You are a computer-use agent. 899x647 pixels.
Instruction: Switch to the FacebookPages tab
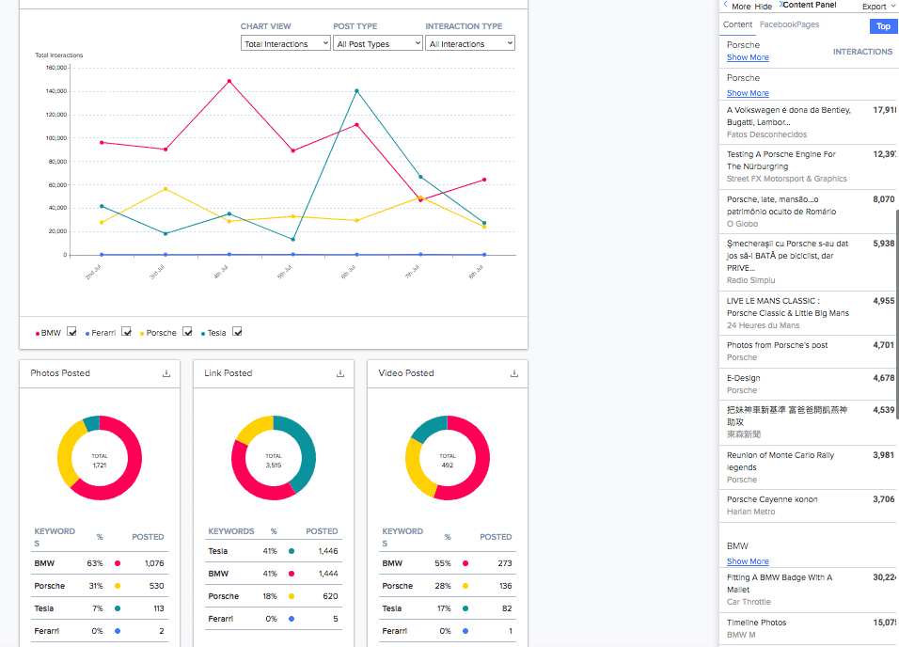point(790,24)
